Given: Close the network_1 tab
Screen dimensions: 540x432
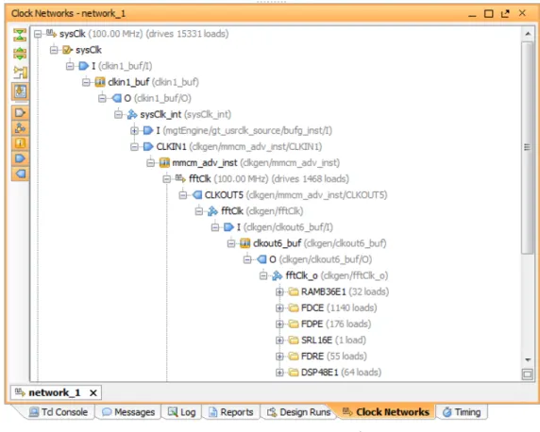Looking at the screenshot, I should (93, 392).
